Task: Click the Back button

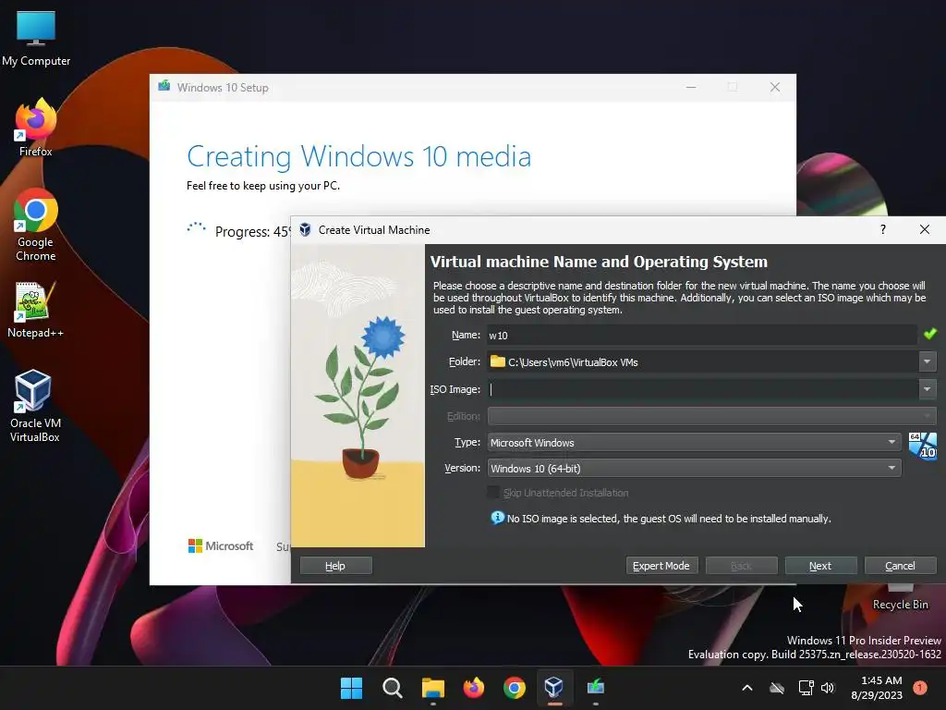Action: 742,566
